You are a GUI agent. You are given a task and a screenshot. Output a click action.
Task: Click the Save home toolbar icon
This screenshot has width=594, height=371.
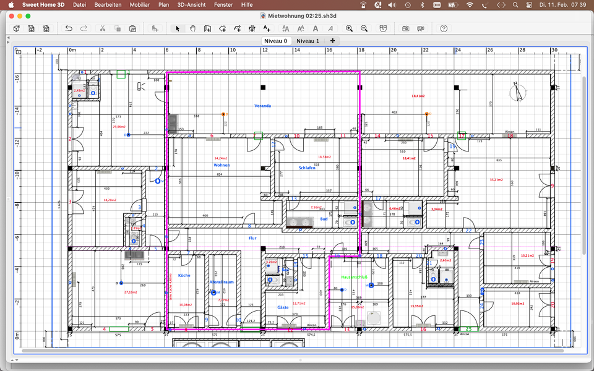coord(46,28)
